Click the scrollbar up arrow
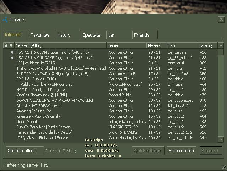 pyautogui.click(x=221, y=45)
